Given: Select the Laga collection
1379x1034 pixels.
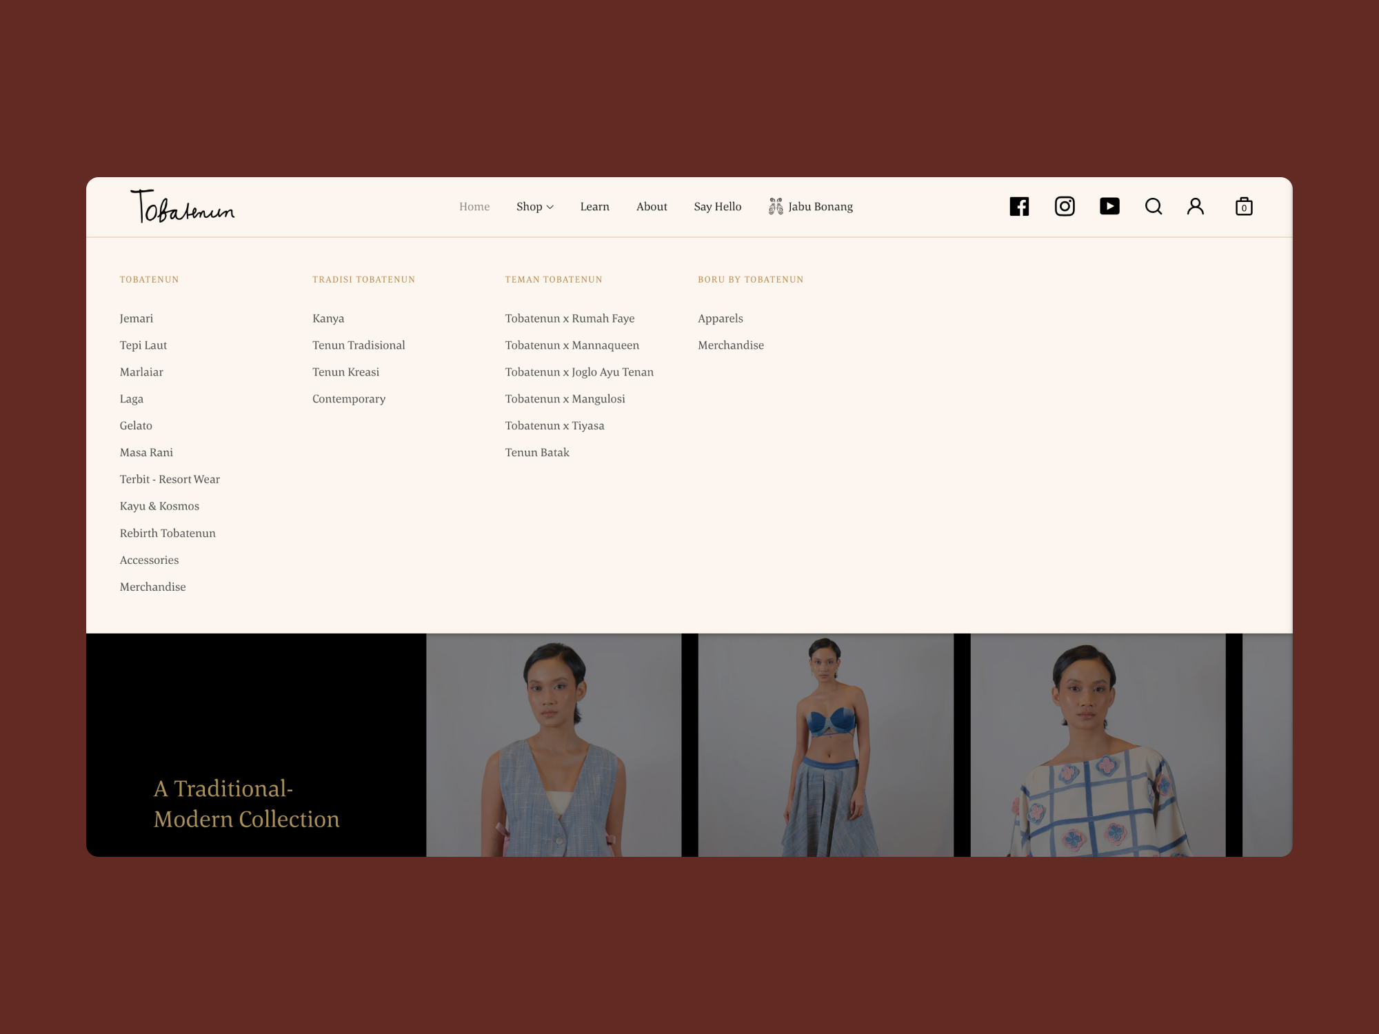Looking at the screenshot, I should (132, 399).
